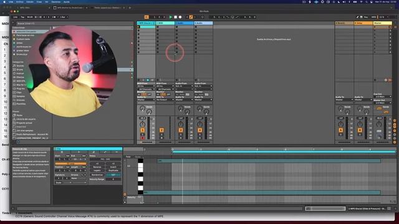Open track 2 MIDI To No Output dropdown

click(x=165, y=100)
